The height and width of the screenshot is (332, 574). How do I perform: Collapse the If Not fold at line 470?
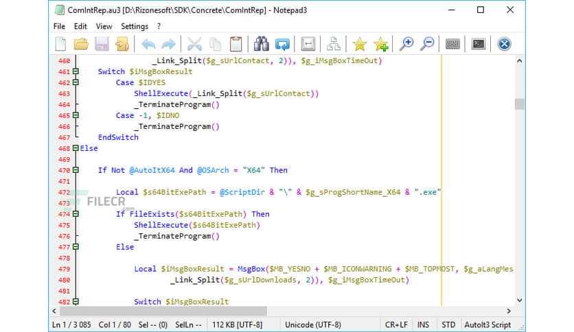pos(76,170)
